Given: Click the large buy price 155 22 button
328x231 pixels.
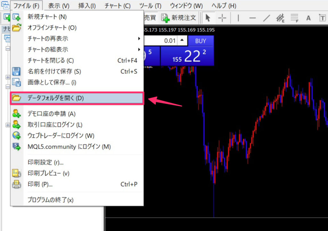Looking at the screenshot, I should tap(187, 56).
